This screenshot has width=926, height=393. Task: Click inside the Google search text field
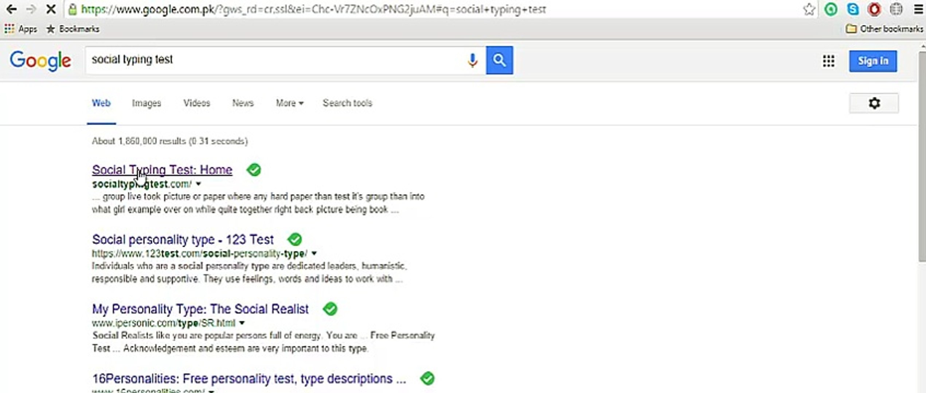(273, 60)
